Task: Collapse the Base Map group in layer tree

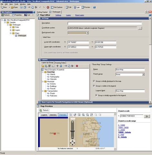Action: (x=43, y=72)
